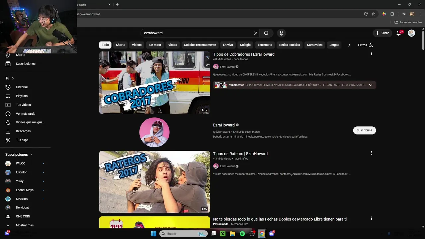Open OBS Studio from the taskbar
This screenshot has height=239, width=425.
point(252,234)
